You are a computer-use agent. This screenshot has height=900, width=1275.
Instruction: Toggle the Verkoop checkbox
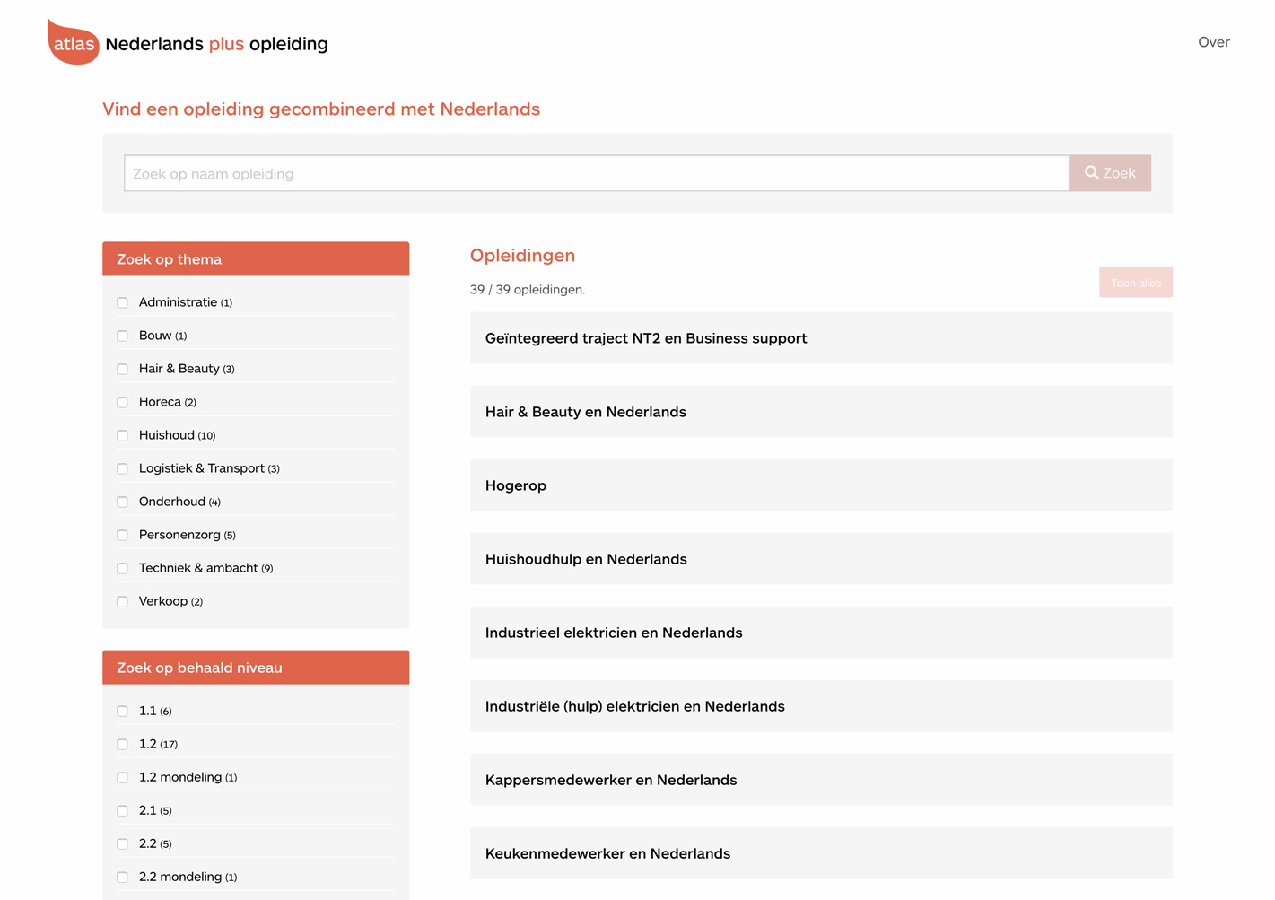point(122,601)
